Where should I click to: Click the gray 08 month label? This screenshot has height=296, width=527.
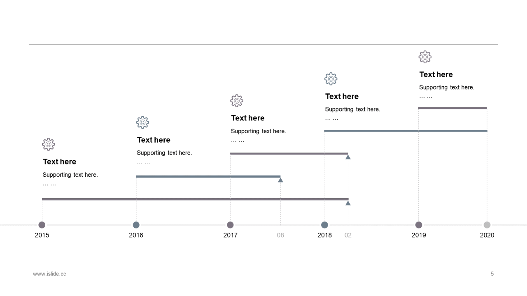tap(280, 235)
